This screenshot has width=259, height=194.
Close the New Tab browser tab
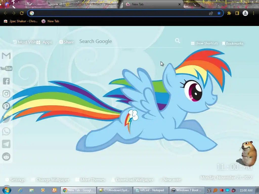(180, 4)
